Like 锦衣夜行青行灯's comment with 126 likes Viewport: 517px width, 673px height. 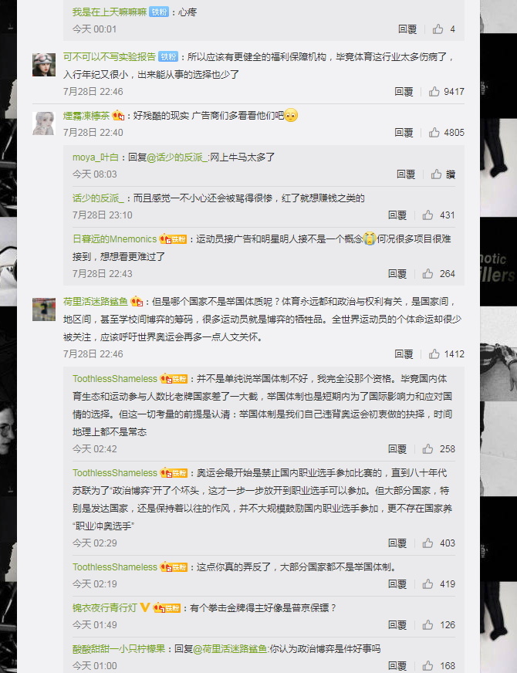point(427,625)
